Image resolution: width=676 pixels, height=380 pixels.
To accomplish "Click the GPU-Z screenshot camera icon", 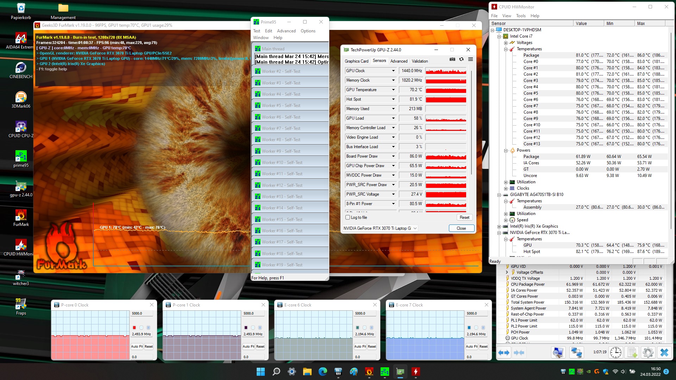I will click(452, 59).
